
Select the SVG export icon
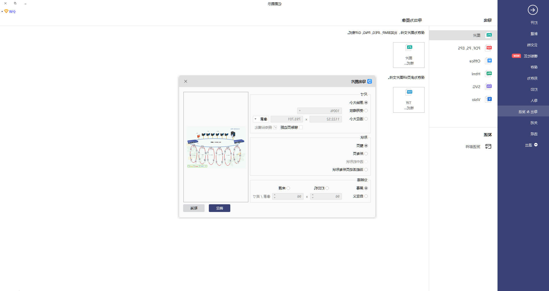tap(489, 86)
